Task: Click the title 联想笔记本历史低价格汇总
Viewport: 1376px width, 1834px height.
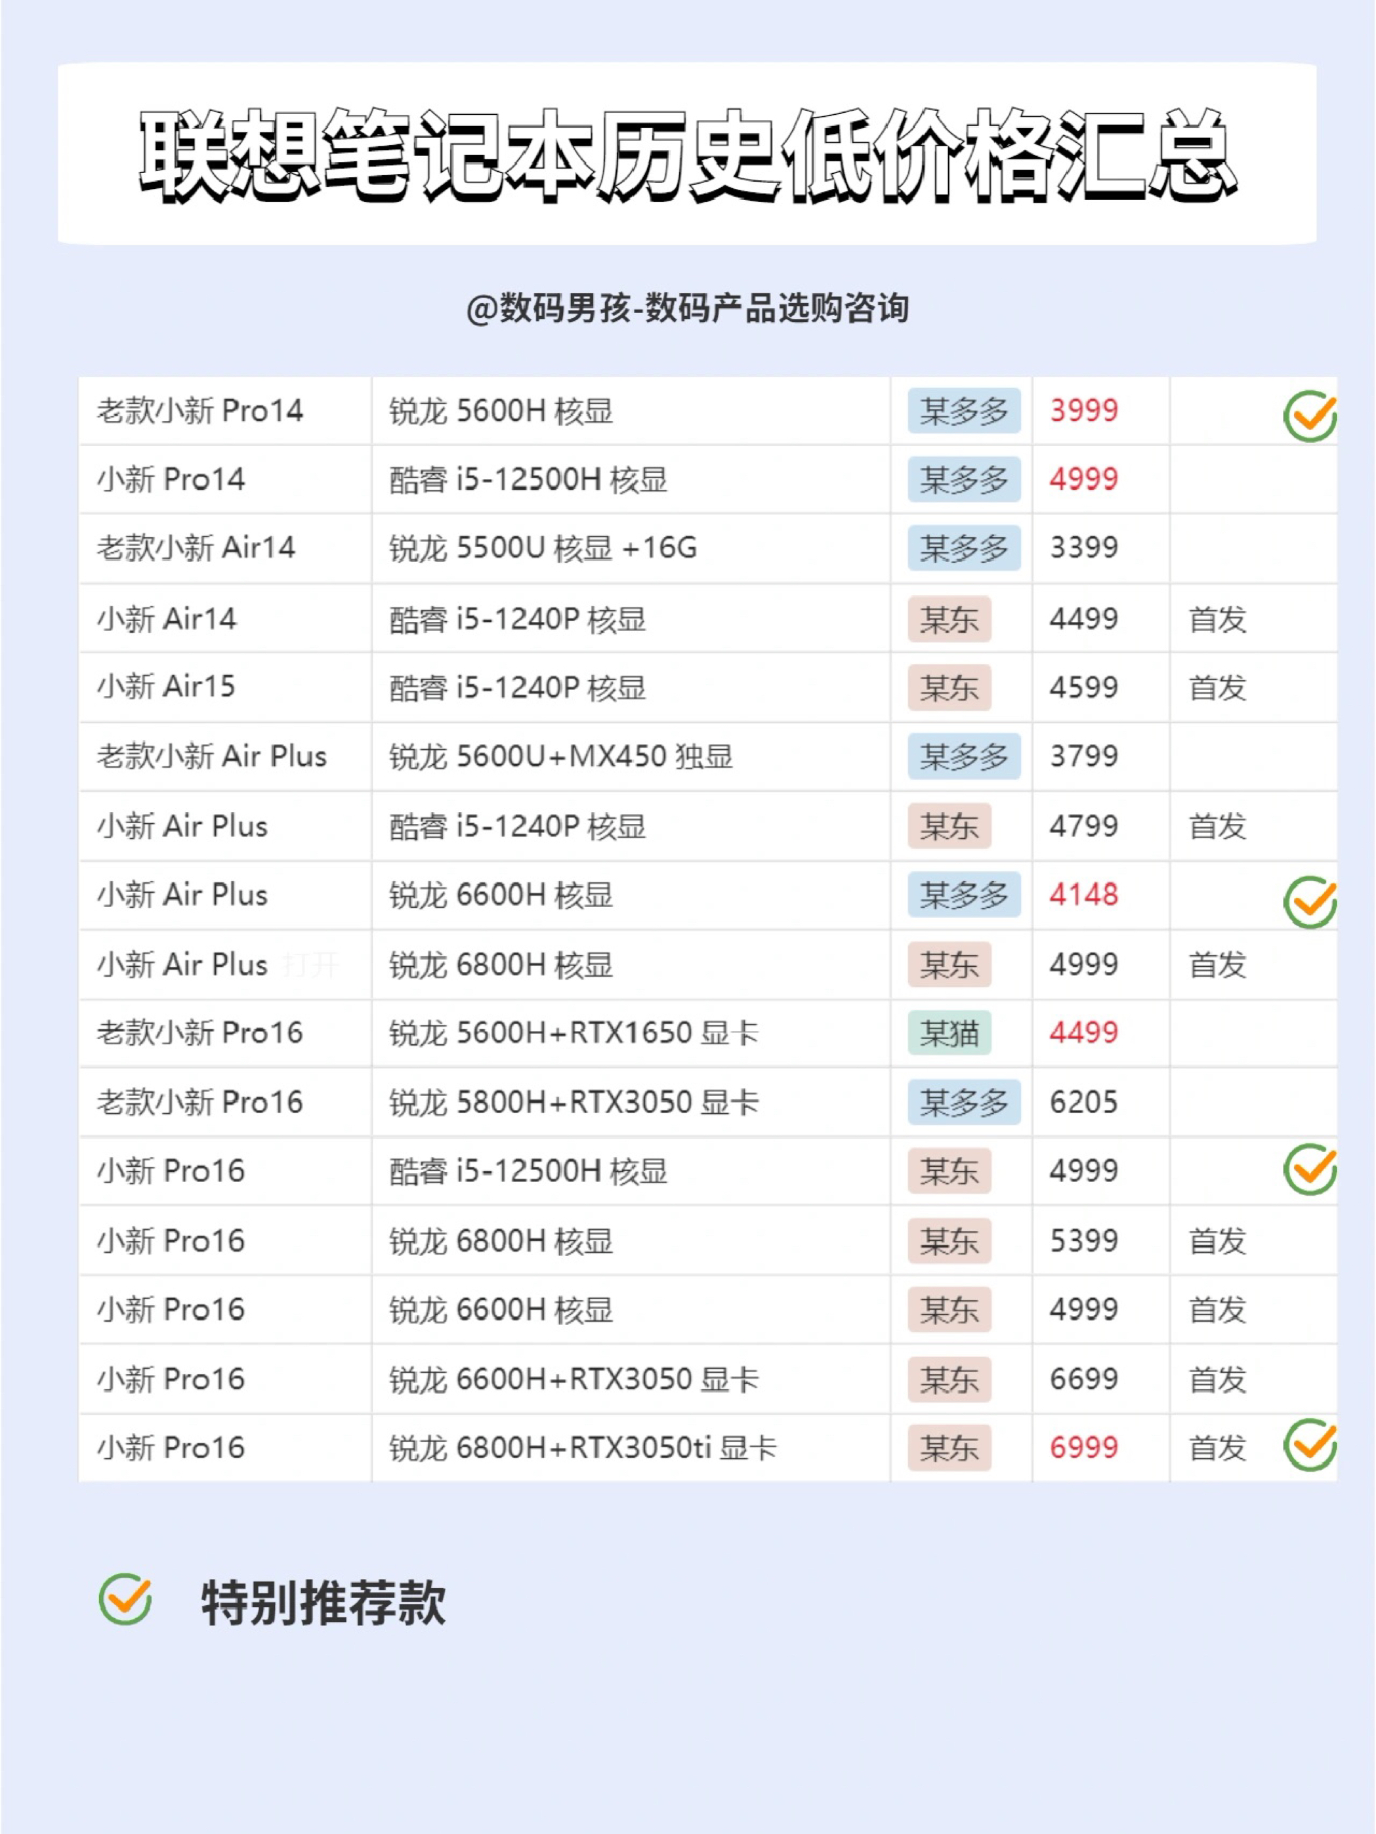Action: pos(687,155)
